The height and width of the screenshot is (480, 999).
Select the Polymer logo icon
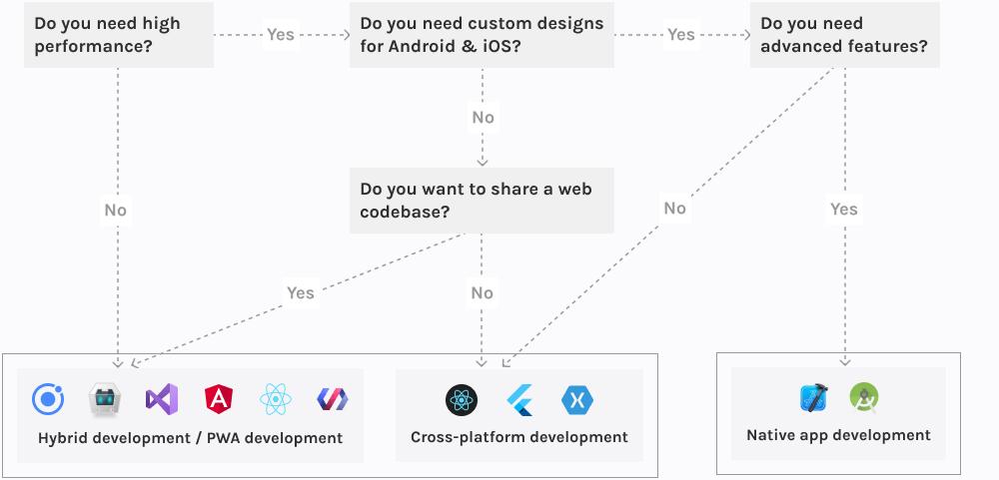331,399
